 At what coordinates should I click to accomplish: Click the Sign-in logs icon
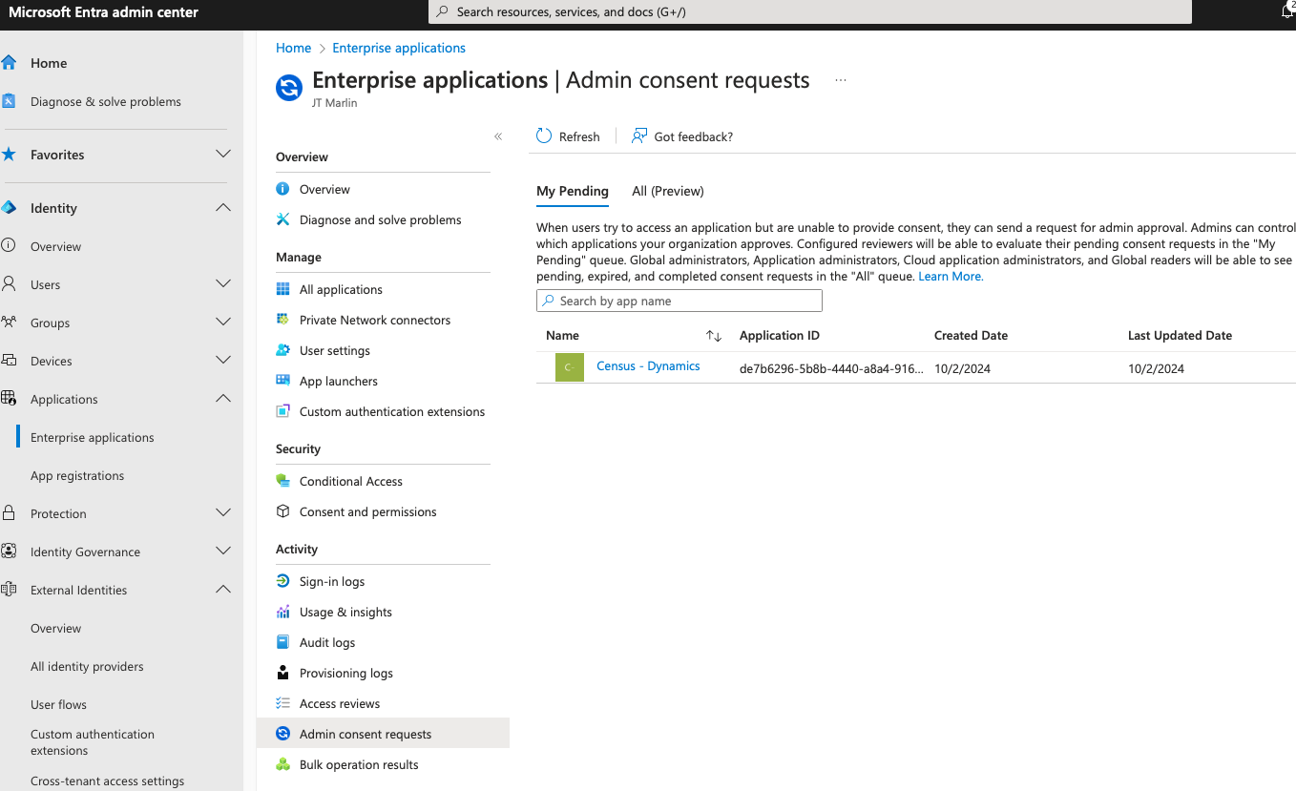tap(282, 581)
